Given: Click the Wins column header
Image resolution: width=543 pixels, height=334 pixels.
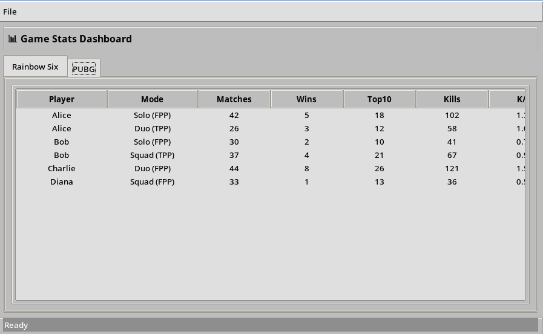Looking at the screenshot, I should [x=306, y=99].
